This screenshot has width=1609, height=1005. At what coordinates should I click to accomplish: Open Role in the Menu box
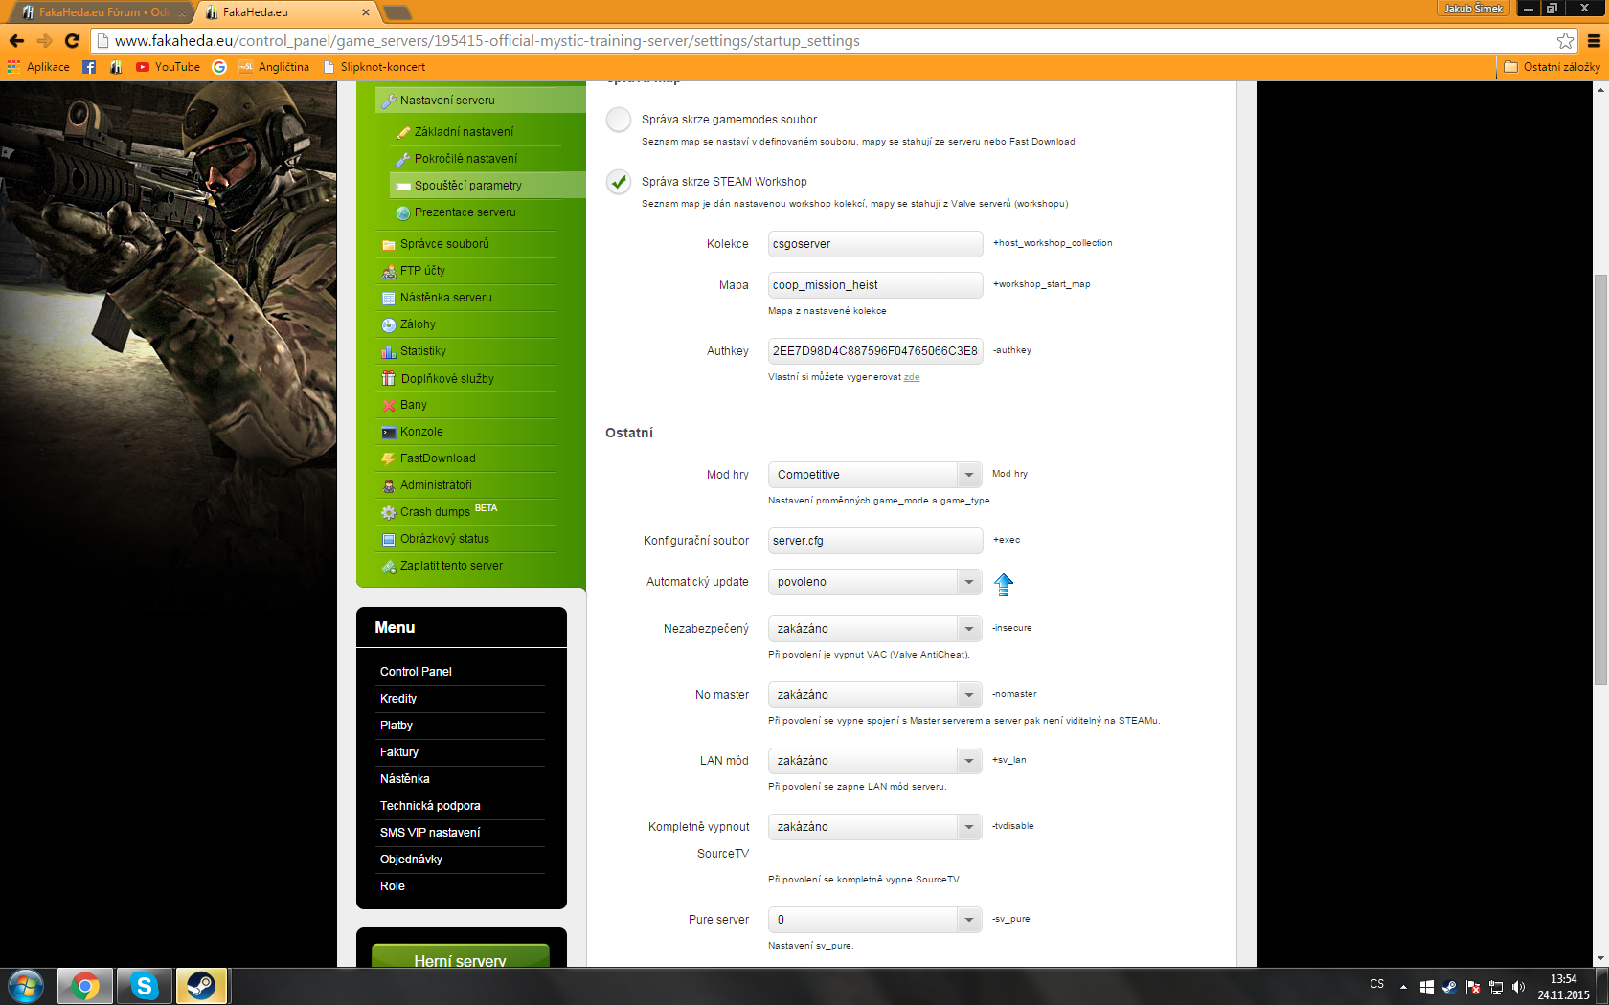[x=393, y=886]
